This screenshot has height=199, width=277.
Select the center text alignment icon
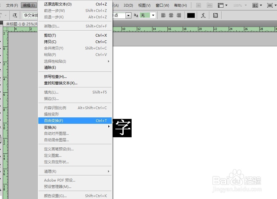171,15
